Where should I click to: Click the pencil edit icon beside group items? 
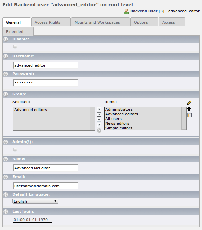(x=189, y=103)
